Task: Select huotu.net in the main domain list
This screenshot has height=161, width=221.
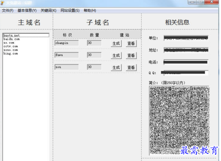Action: (26, 35)
